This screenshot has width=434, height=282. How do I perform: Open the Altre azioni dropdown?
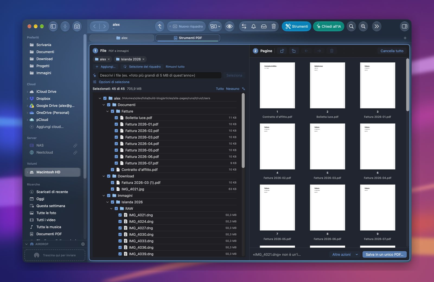pos(345,254)
